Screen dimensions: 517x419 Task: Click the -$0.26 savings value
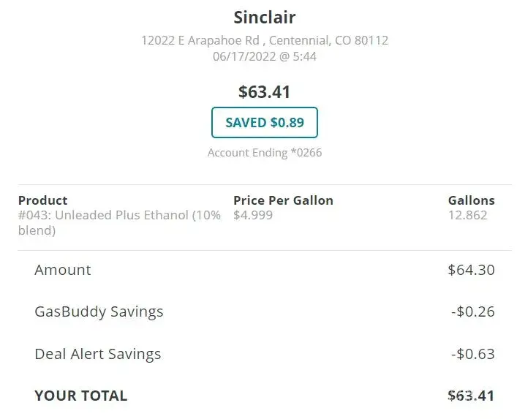pos(472,312)
